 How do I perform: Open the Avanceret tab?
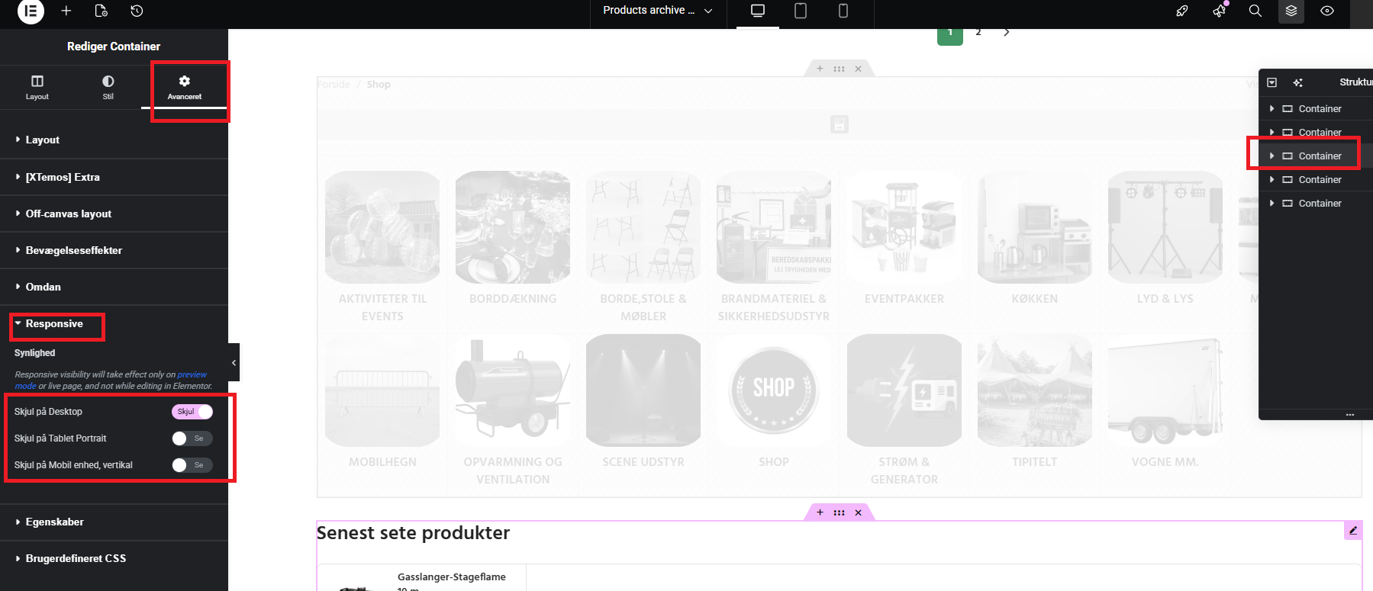click(x=185, y=87)
